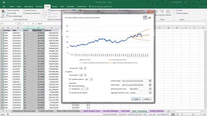Click Create button in forecast dialog
This screenshot has height=116, width=207.
click(136, 99)
